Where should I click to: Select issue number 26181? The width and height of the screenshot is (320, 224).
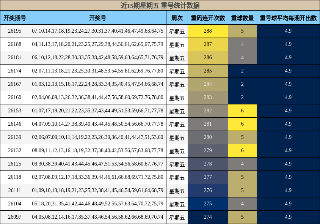click(15, 57)
